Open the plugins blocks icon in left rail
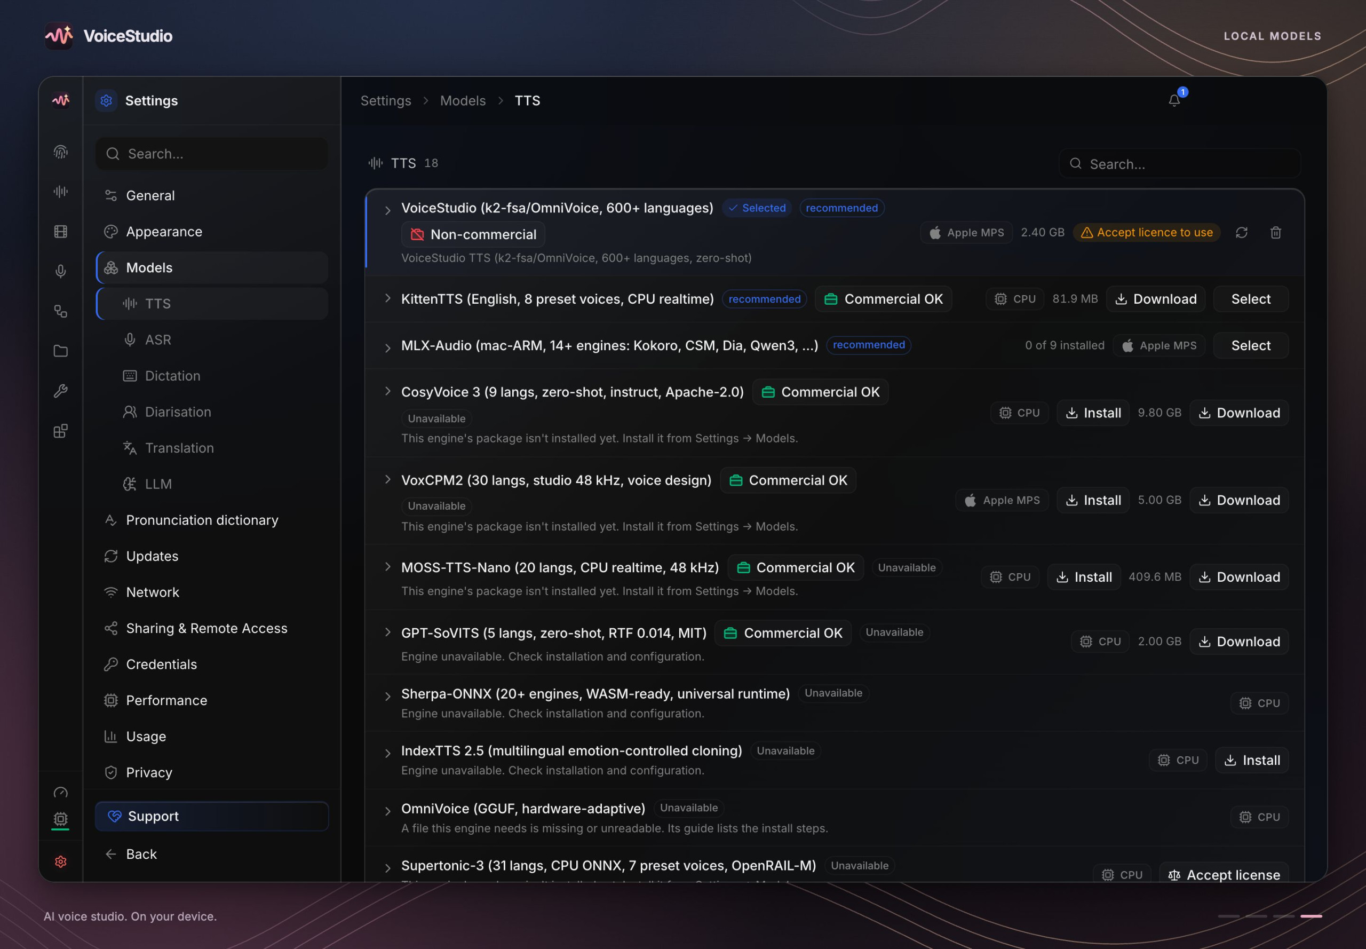This screenshot has height=949, width=1366. pyautogui.click(x=61, y=431)
